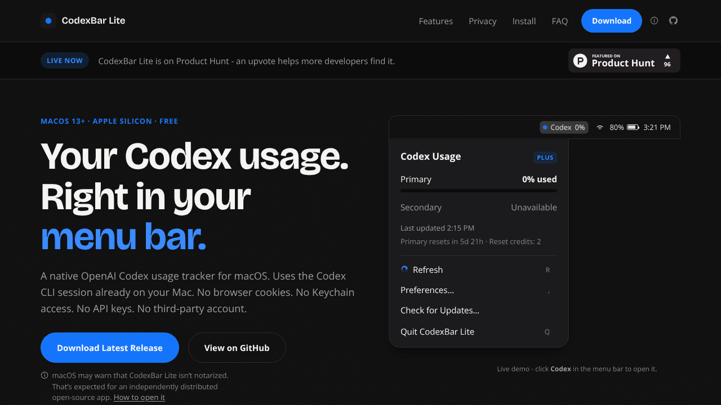Click the CodexBar Lite blue dot logo icon
Screen dimensions: 721x405
pos(48,21)
